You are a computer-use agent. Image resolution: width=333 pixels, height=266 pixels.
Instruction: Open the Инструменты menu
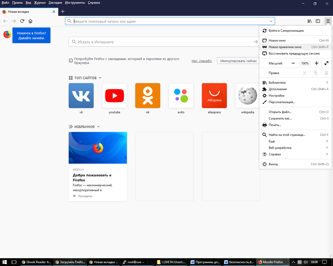[x=75, y=3]
